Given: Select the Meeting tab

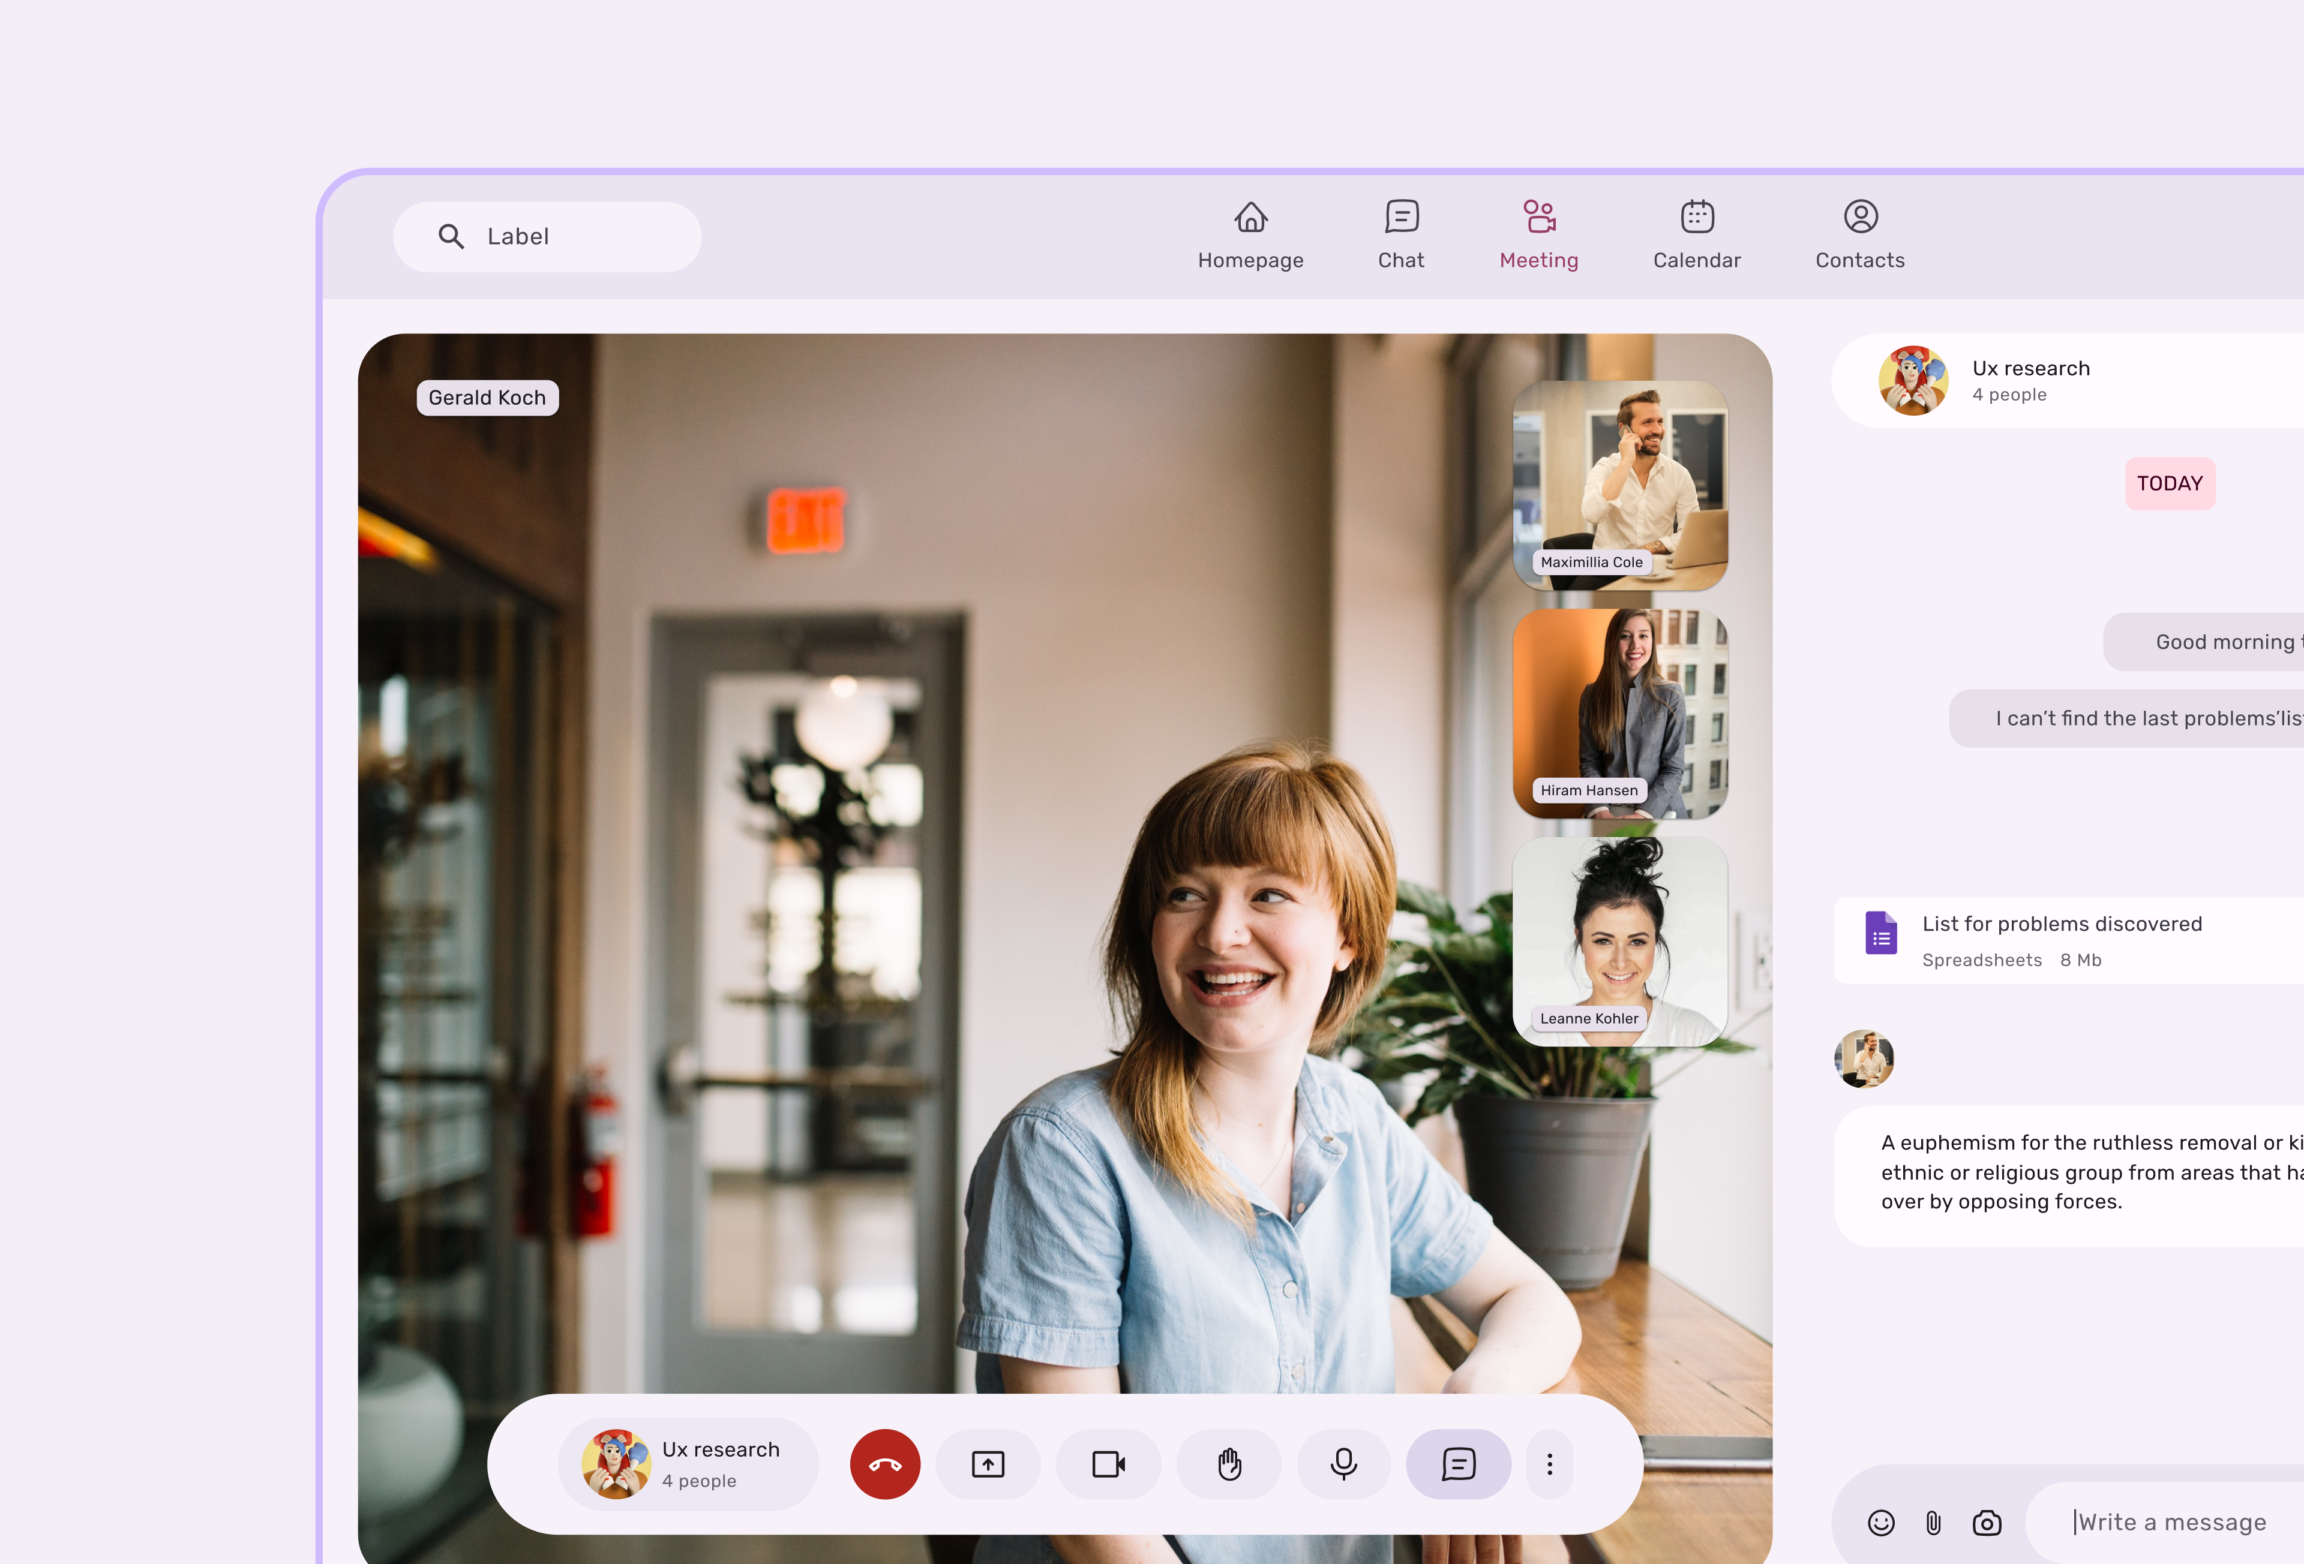Looking at the screenshot, I should [1538, 236].
